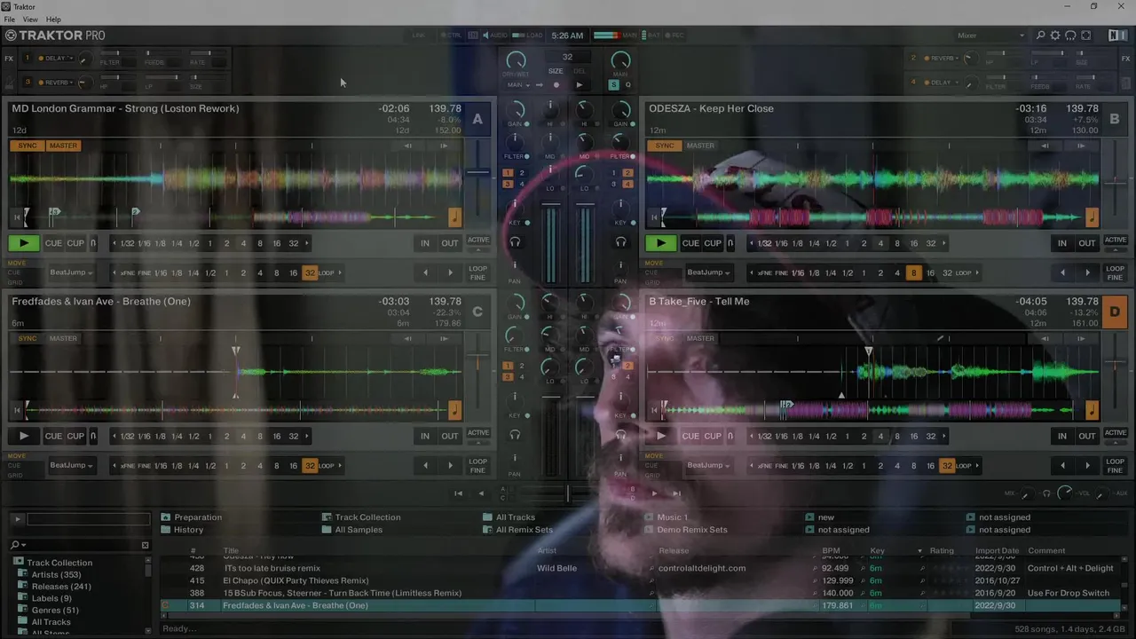This screenshot has width=1136, height=639.
Task: Toggle SYNC on deck B
Action: click(665, 146)
